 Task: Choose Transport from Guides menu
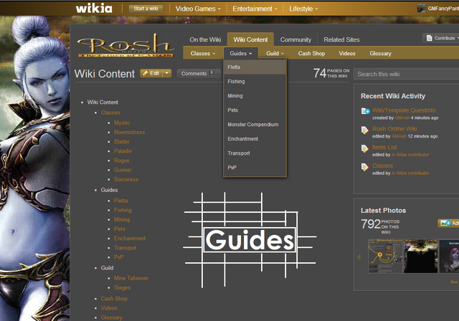pyautogui.click(x=255, y=153)
